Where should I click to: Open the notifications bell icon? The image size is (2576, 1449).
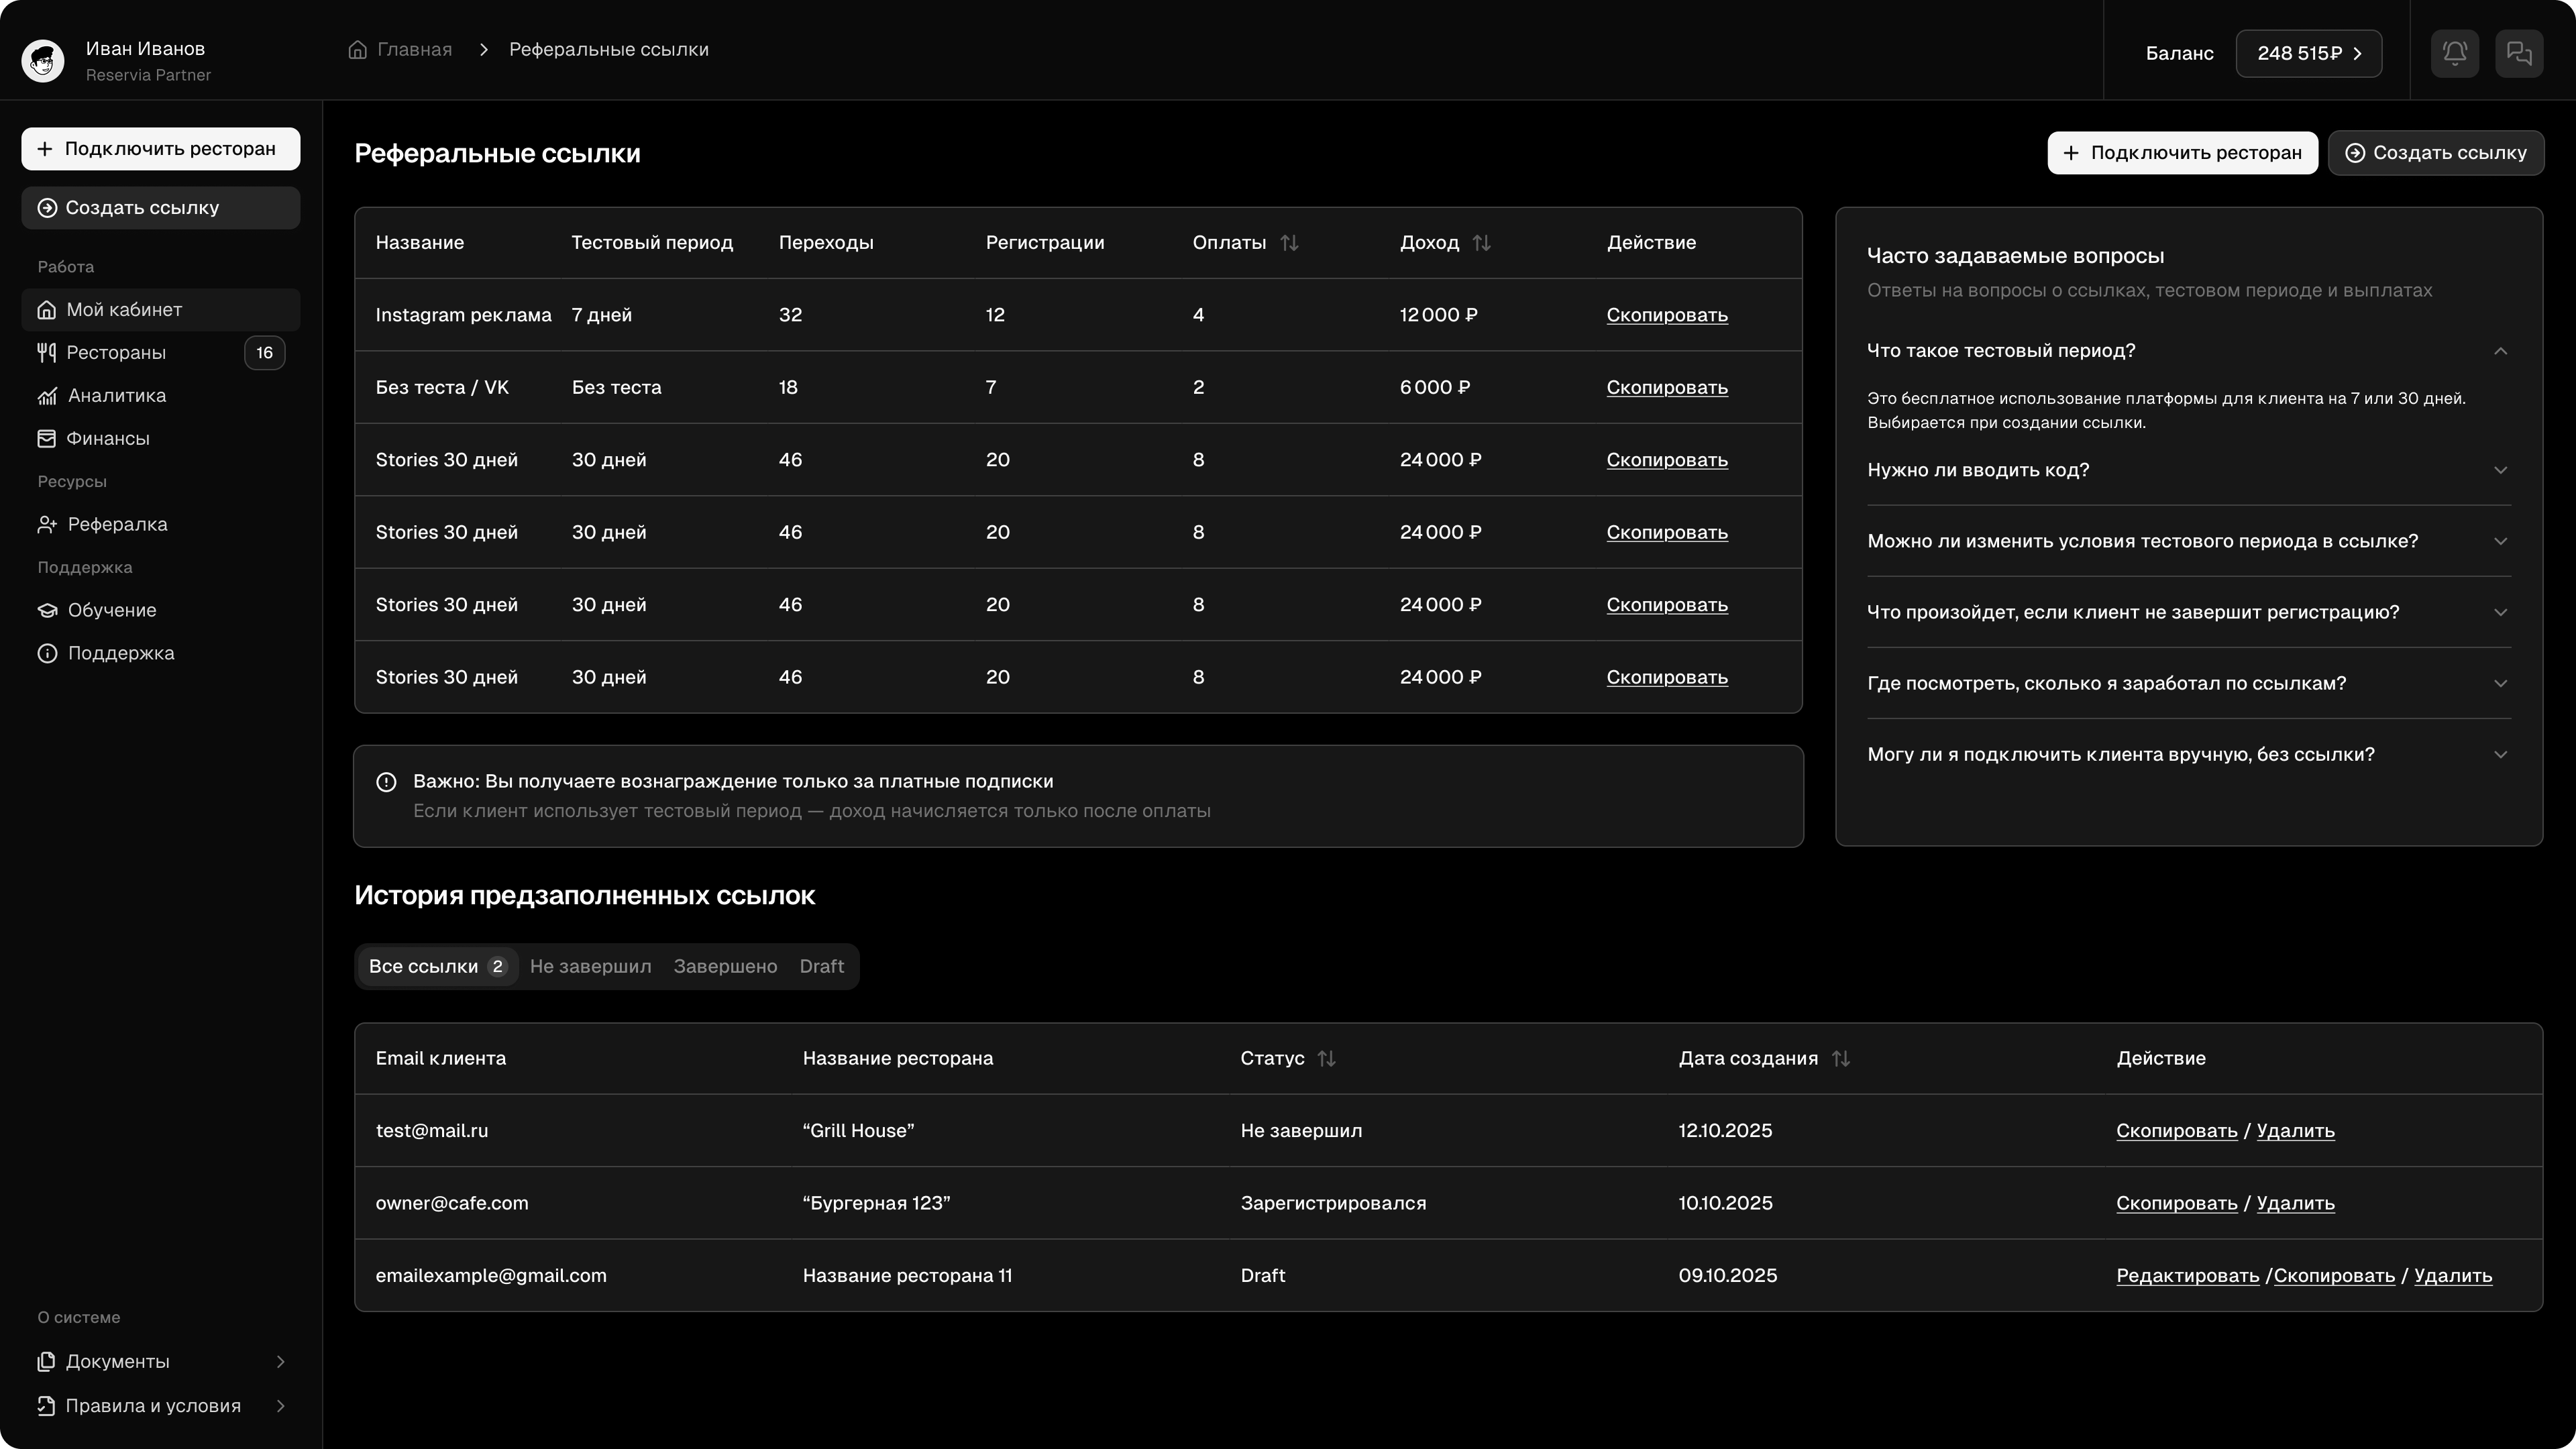(x=2454, y=53)
